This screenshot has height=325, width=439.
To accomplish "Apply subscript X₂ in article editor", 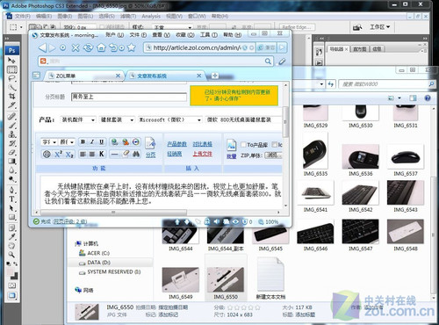I will point(69,155).
